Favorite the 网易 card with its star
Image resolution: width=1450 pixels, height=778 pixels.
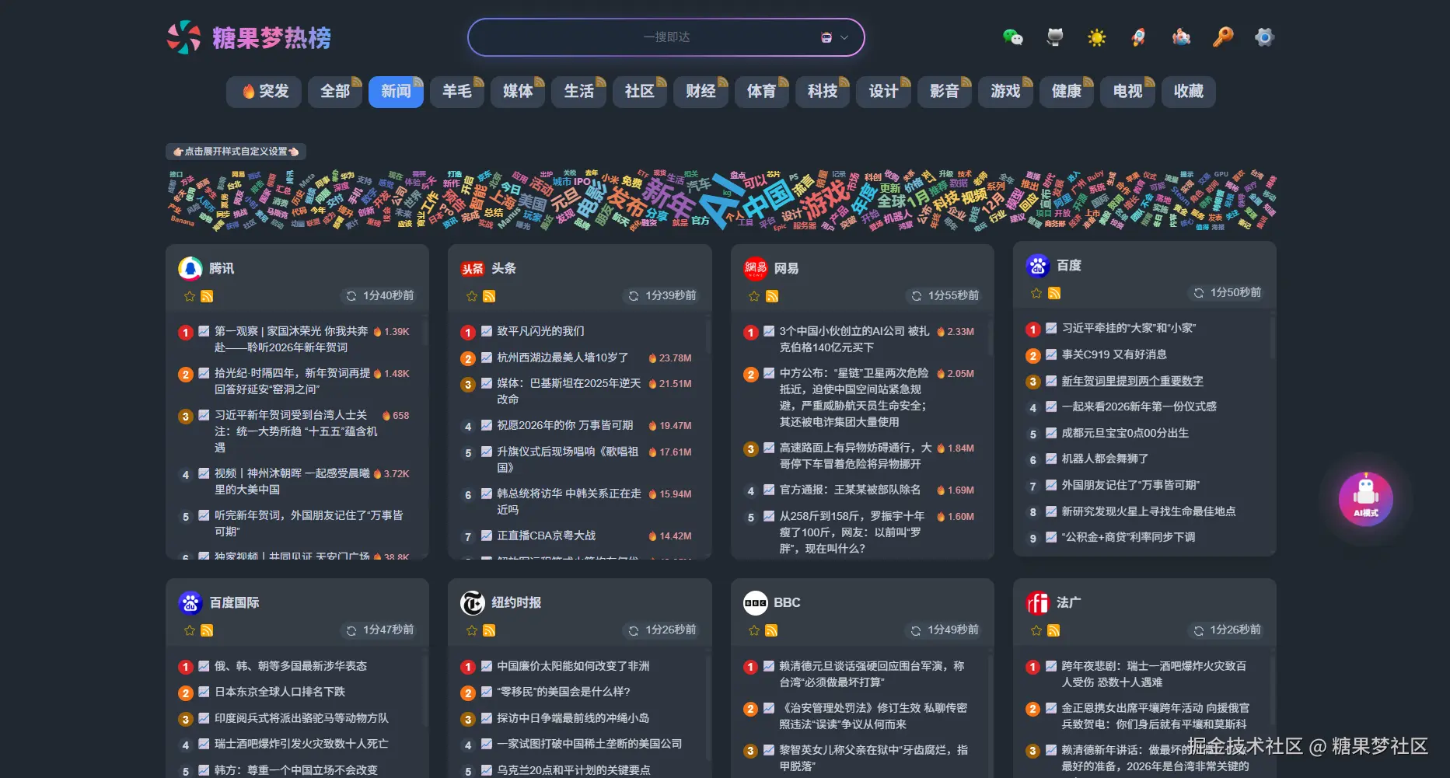pos(754,296)
